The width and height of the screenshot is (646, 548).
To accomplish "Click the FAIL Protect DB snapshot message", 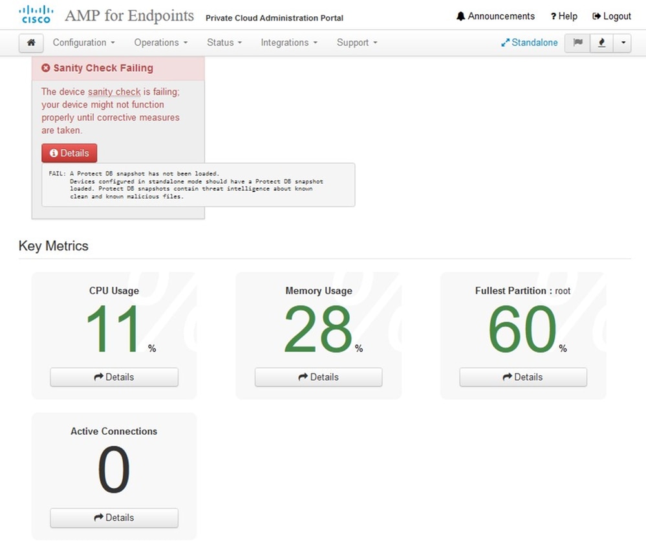I will [x=198, y=185].
